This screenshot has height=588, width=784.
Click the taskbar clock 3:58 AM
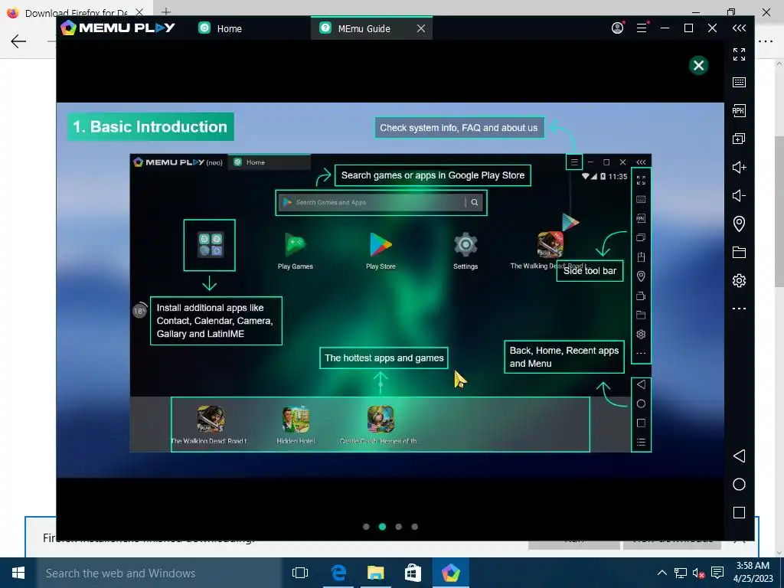pyautogui.click(x=753, y=566)
